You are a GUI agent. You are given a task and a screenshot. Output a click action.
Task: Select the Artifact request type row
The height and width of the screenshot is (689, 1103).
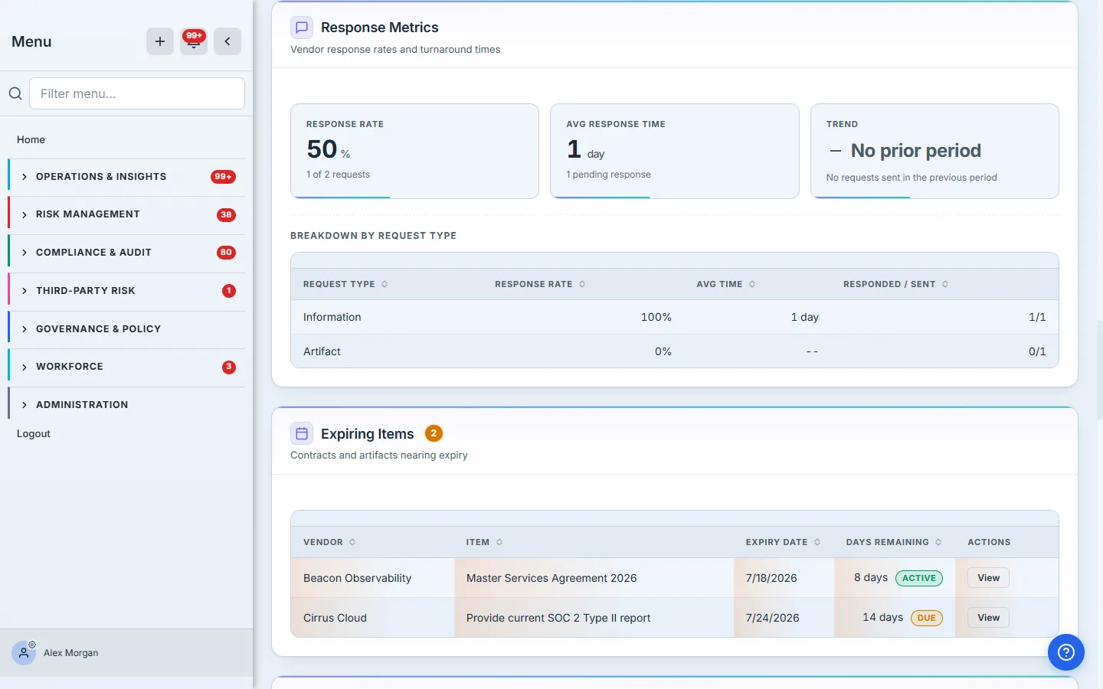coord(675,351)
